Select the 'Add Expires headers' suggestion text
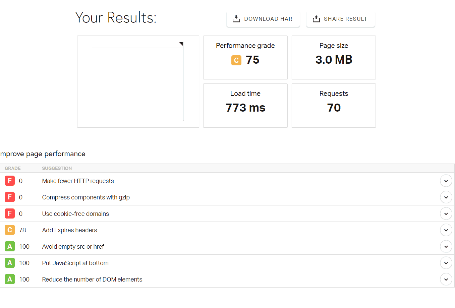455x308 pixels. point(69,230)
